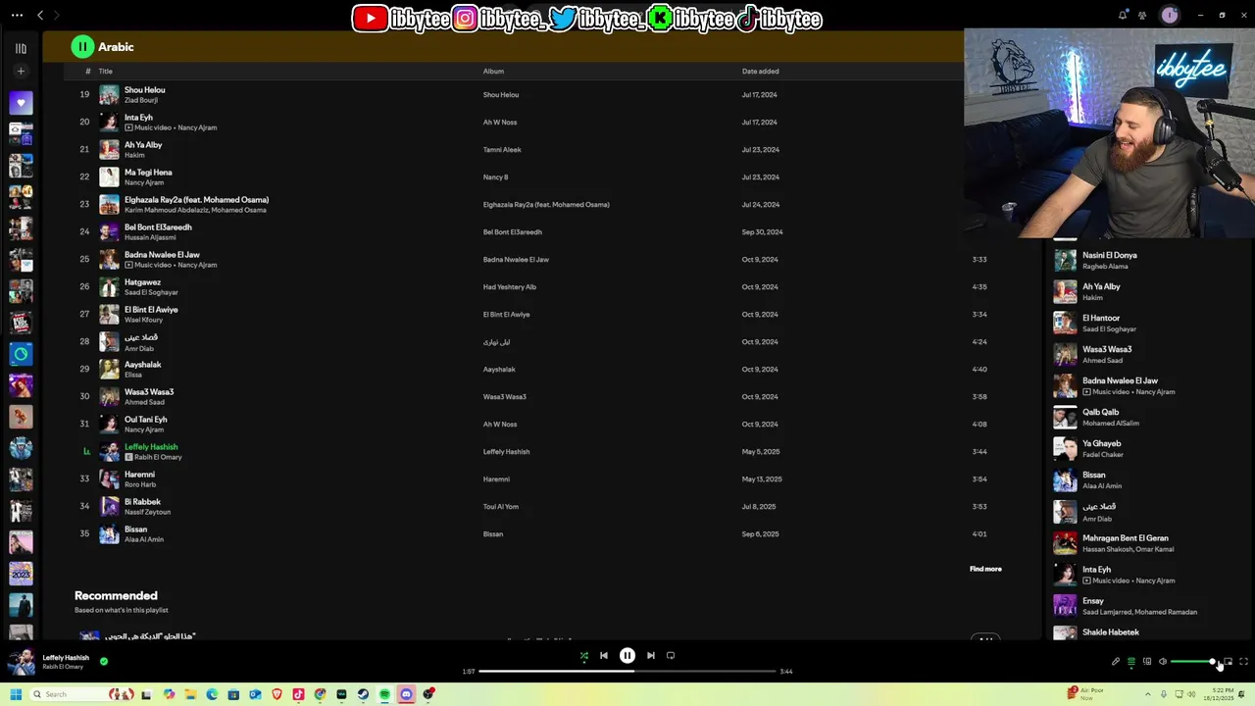Open the notifications bell
Viewport: 1255px width, 706px height.
coord(1123,15)
